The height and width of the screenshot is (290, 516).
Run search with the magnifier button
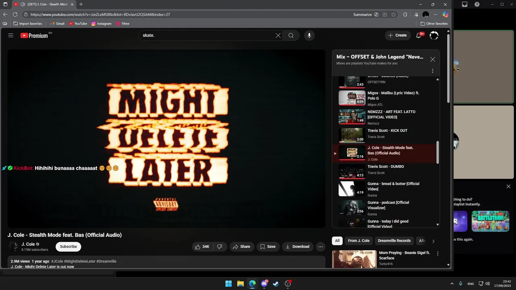[x=291, y=35]
